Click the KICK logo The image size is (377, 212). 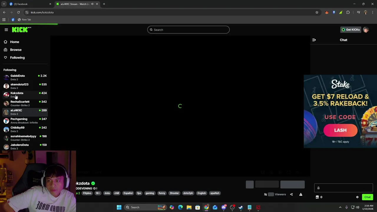click(x=22, y=29)
